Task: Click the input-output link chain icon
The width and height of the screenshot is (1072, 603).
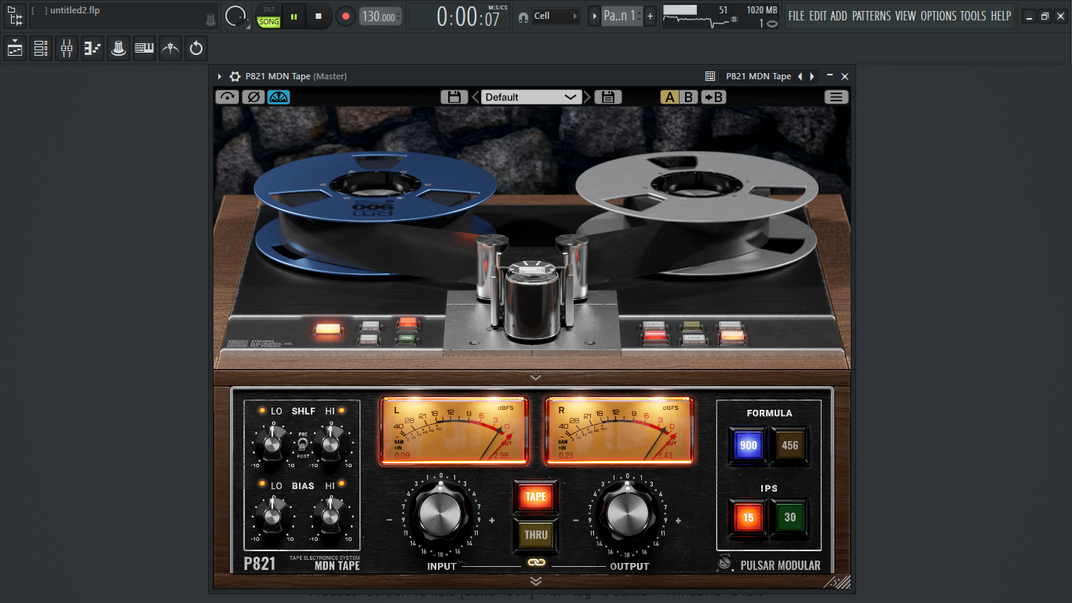Action: tap(536, 563)
